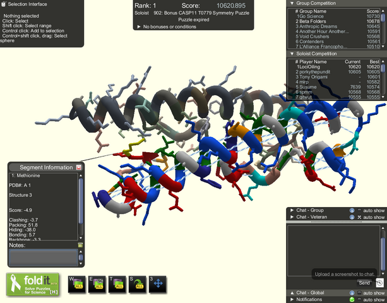This screenshot has width=387, height=303.
Task: Click the E hotkey wiggle tool
Action: click(97, 284)
